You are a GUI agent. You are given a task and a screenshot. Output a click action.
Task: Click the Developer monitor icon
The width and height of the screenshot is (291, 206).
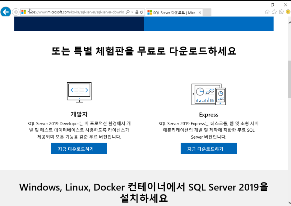click(79, 92)
